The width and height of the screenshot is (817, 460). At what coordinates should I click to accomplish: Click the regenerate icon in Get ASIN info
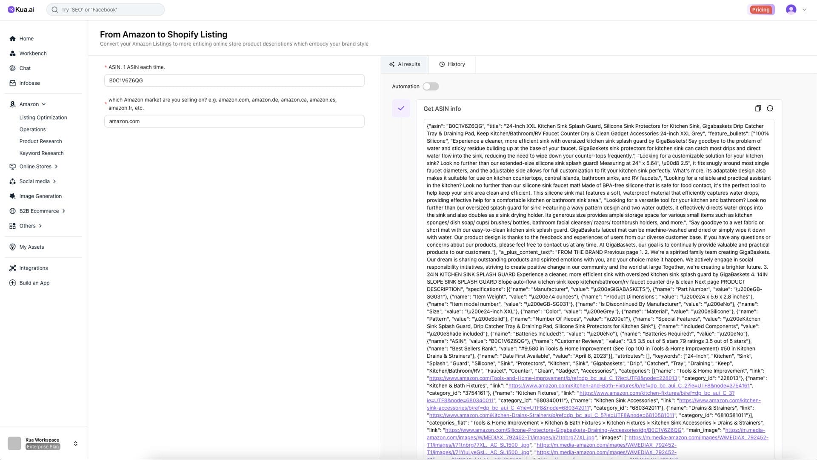click(770, 109)
